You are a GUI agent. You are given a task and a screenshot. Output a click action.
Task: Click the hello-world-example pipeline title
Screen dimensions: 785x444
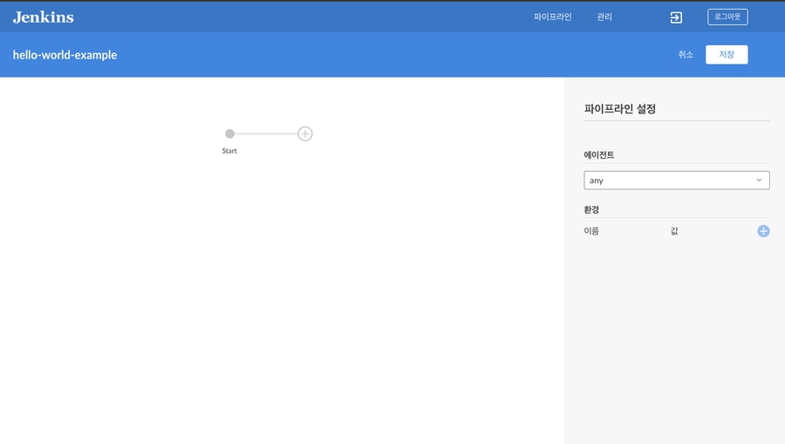[x=65, y=55]
